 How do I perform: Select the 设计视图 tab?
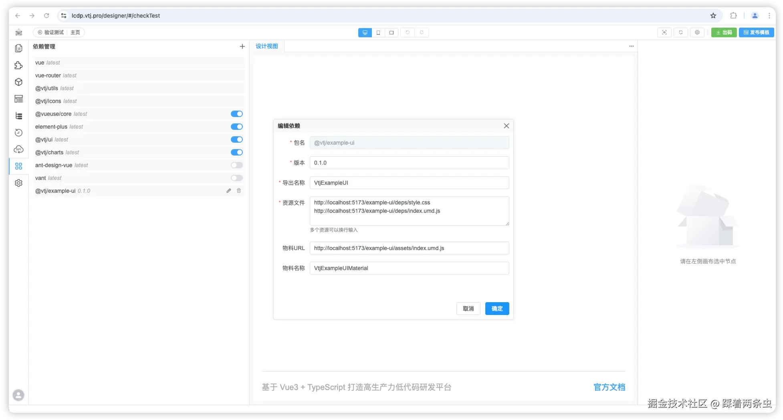click(267, 46)
